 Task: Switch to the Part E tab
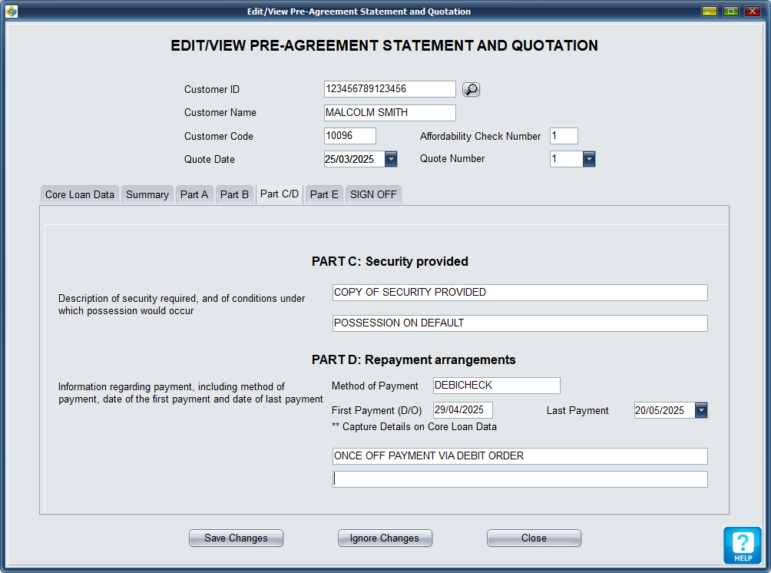(324, 194)
